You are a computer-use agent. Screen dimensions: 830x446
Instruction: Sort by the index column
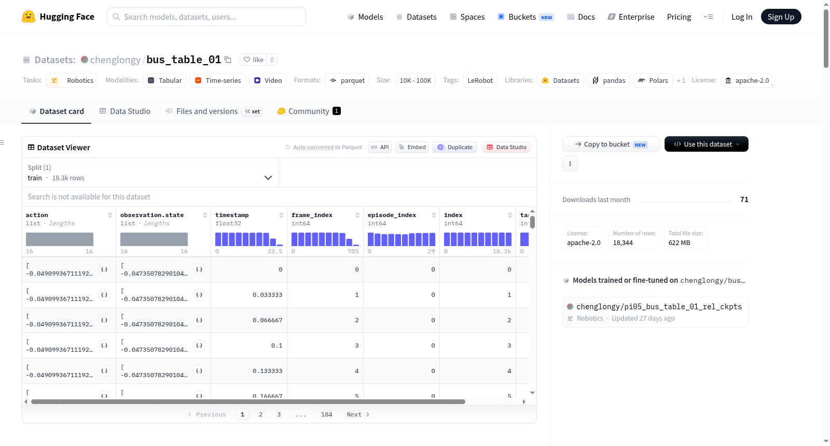point(510,215)
